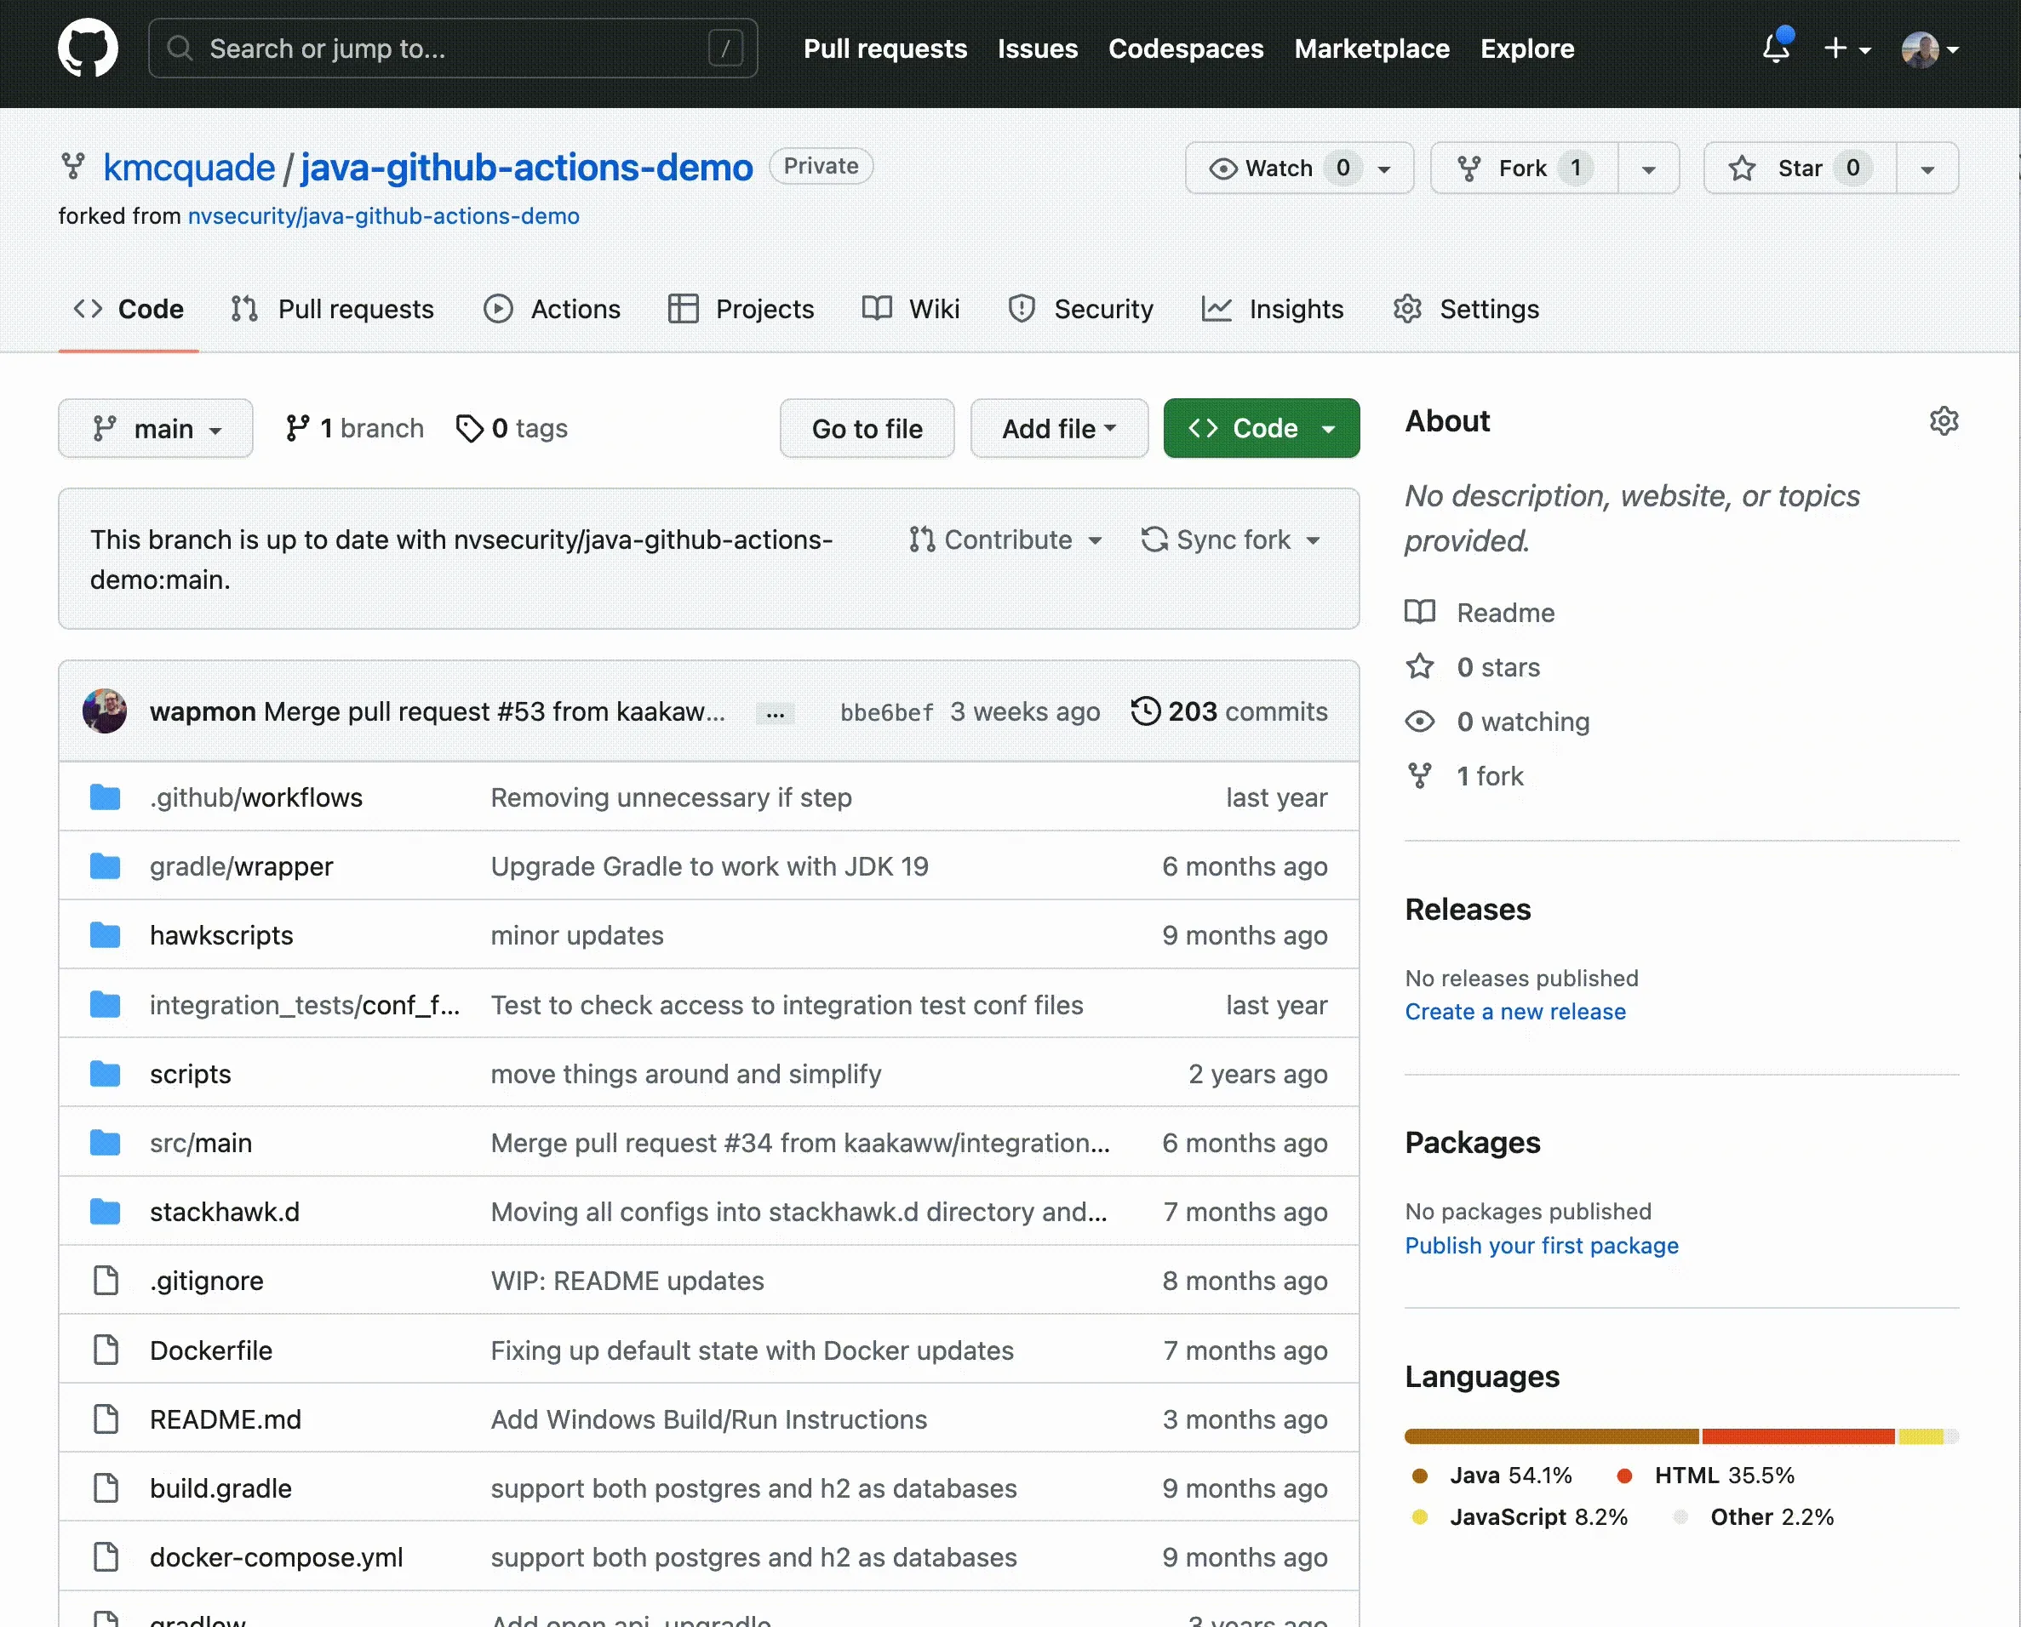
Task: Switch to the Projects tab
Action: (741, 309)
